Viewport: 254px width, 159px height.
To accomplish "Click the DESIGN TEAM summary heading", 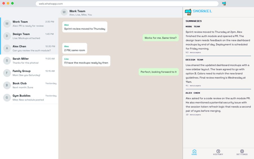I will (x=194, y=60).
